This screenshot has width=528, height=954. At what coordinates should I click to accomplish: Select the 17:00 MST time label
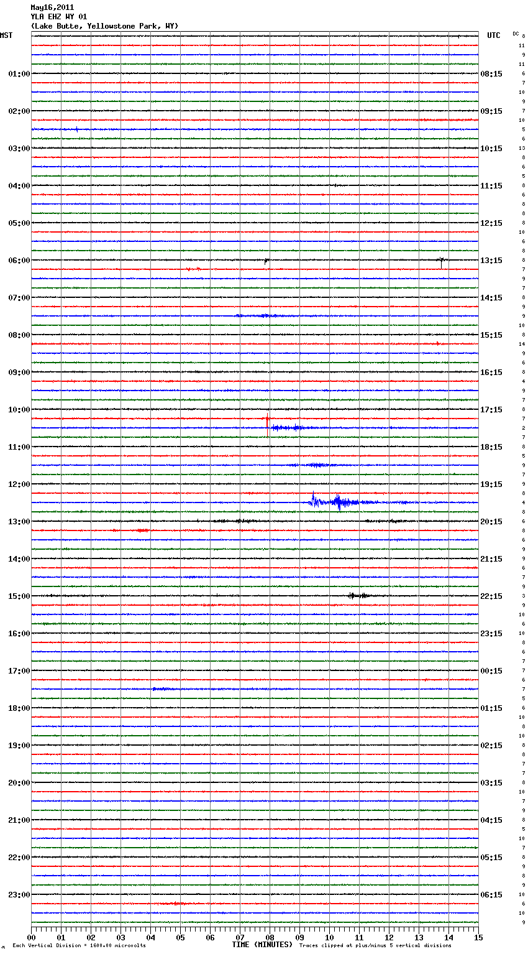tap(19, 671)
